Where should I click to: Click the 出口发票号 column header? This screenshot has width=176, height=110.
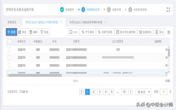pos(118,42)
